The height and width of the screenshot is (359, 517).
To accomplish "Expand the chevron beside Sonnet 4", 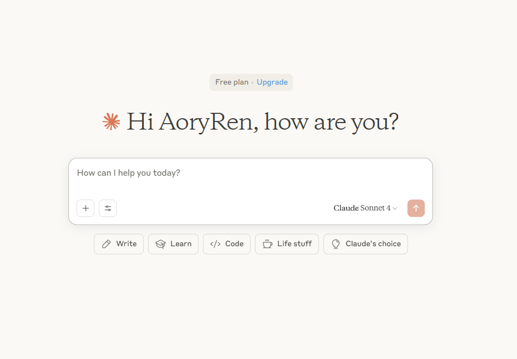I will click(x=395, y=209).
